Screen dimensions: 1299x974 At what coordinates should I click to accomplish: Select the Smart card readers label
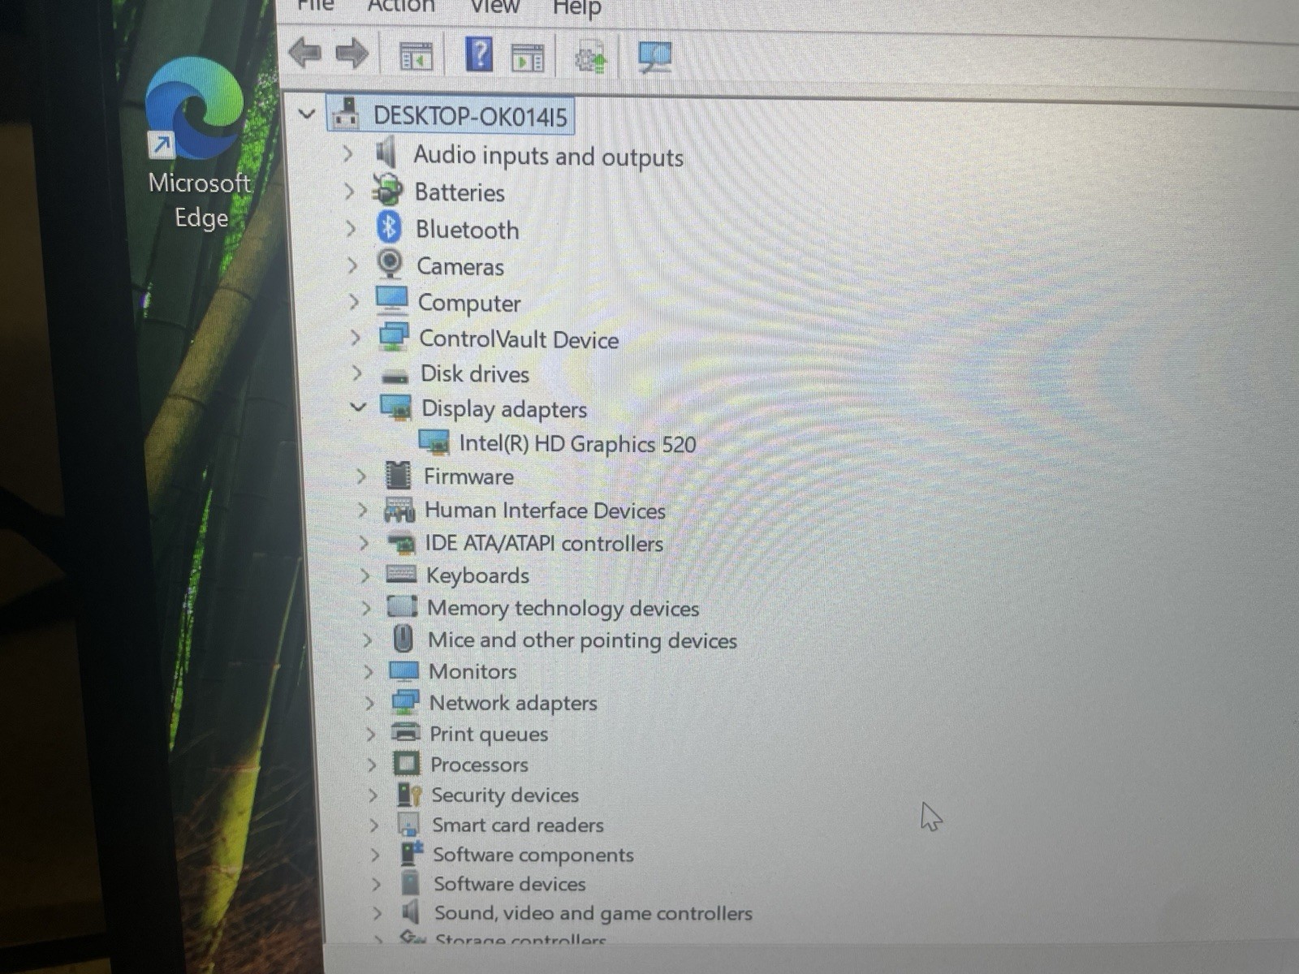coord(518,825)
